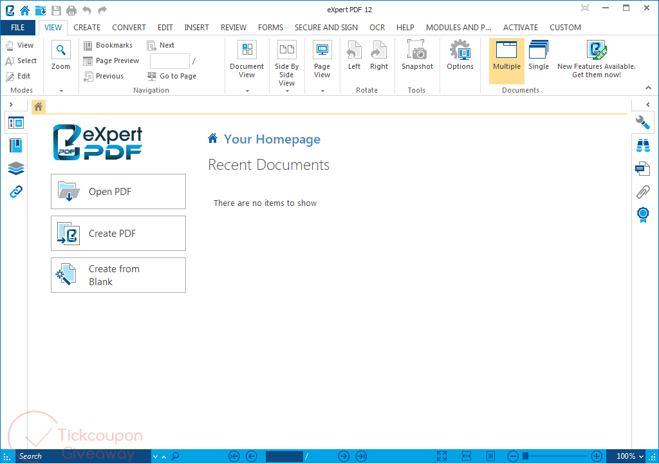Toggle Bookmarks panel from ribbon
This screenshot has width=659, height=464.
tap(108, 45)
